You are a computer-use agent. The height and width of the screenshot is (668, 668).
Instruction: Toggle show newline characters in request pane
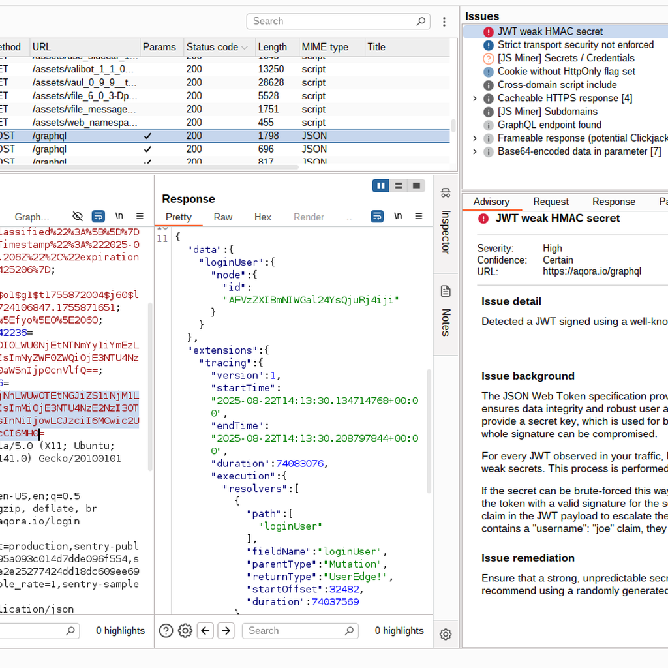(119, 216)
